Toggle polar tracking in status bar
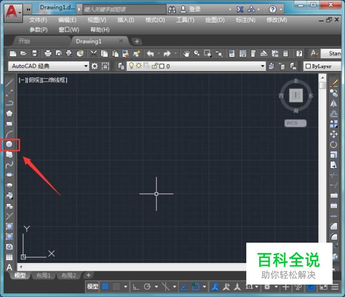Image resolution: width=345 pixels, height=297 pixels. tap(147, 287)
